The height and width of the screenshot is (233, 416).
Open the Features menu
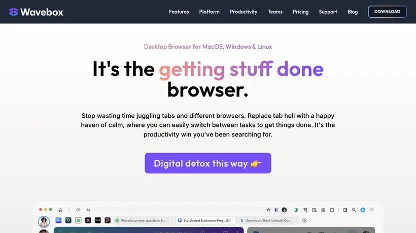tap(179, 12)
